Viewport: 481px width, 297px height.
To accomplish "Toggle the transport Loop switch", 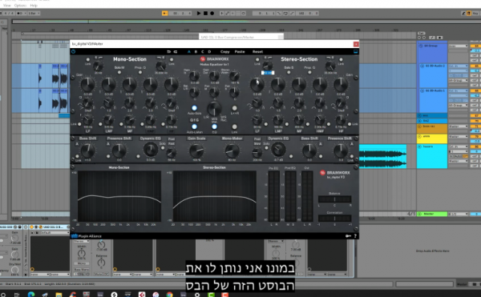I will pyautogui.click(x=285, y=13).
